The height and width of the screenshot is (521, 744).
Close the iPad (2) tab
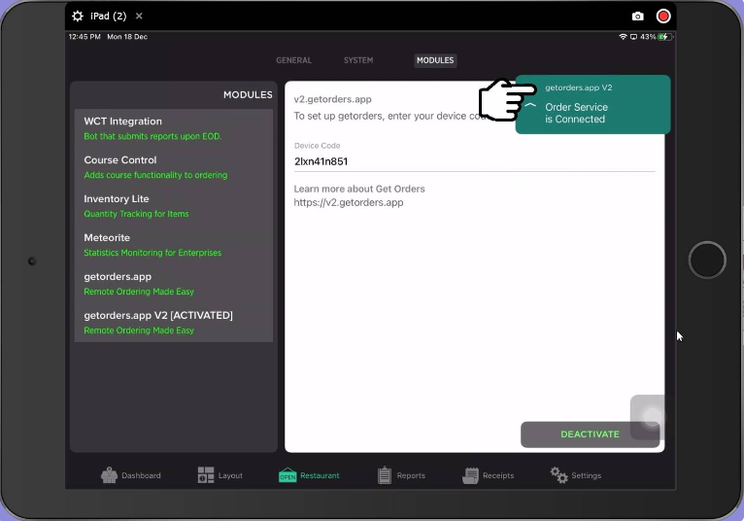139,17
